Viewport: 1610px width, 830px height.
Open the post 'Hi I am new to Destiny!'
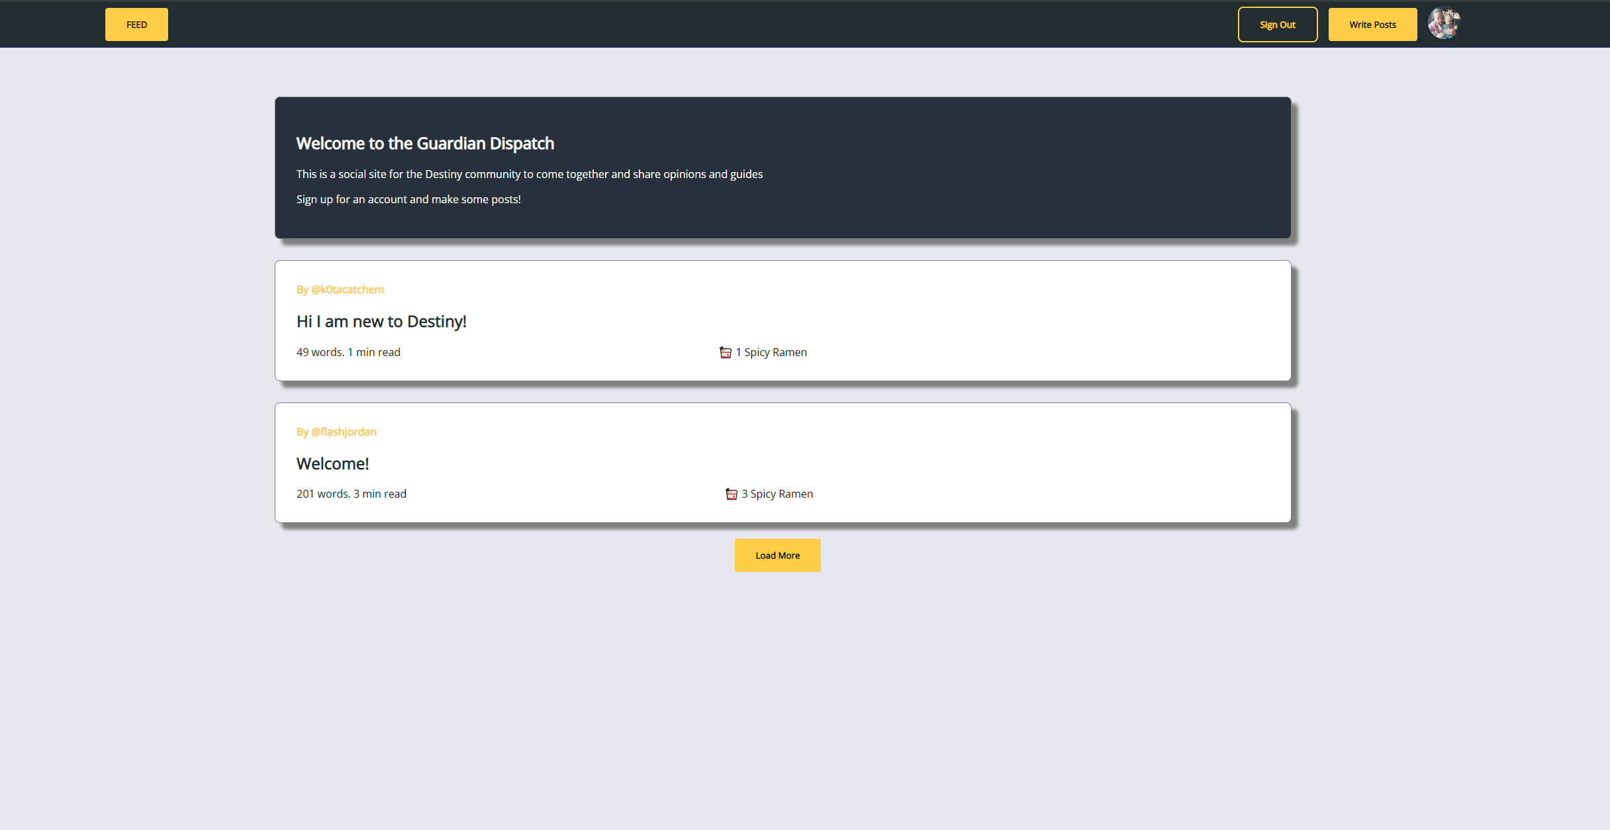click(x=381, y=322)
